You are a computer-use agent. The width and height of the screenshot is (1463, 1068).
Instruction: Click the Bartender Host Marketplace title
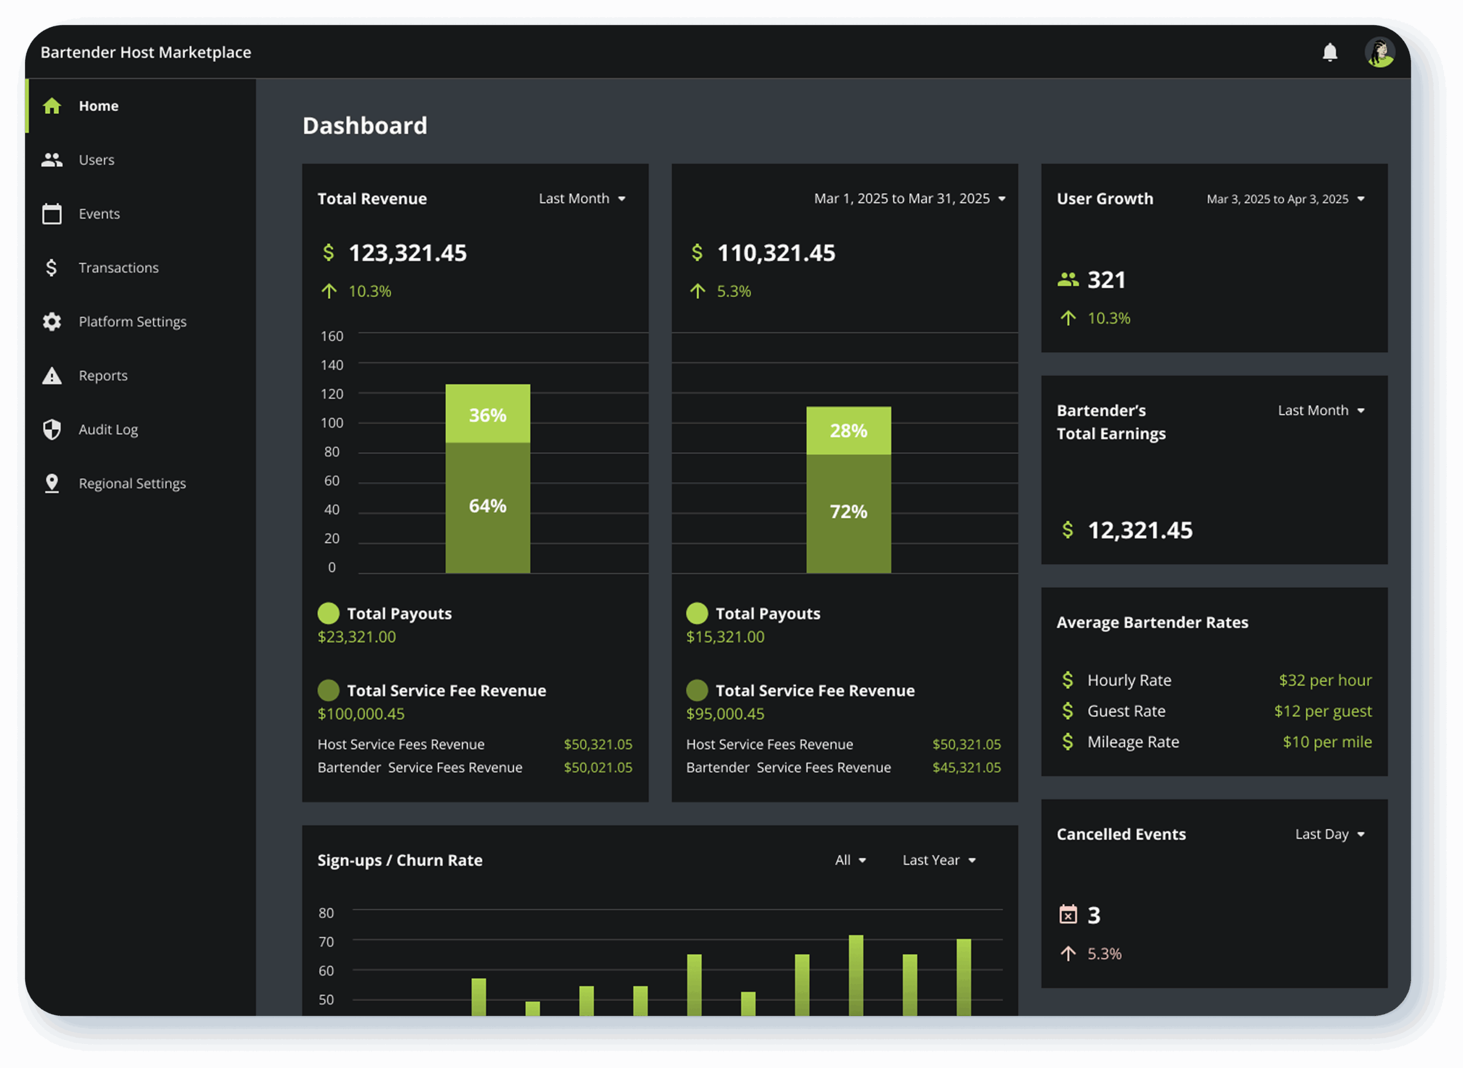coord(146,53)
